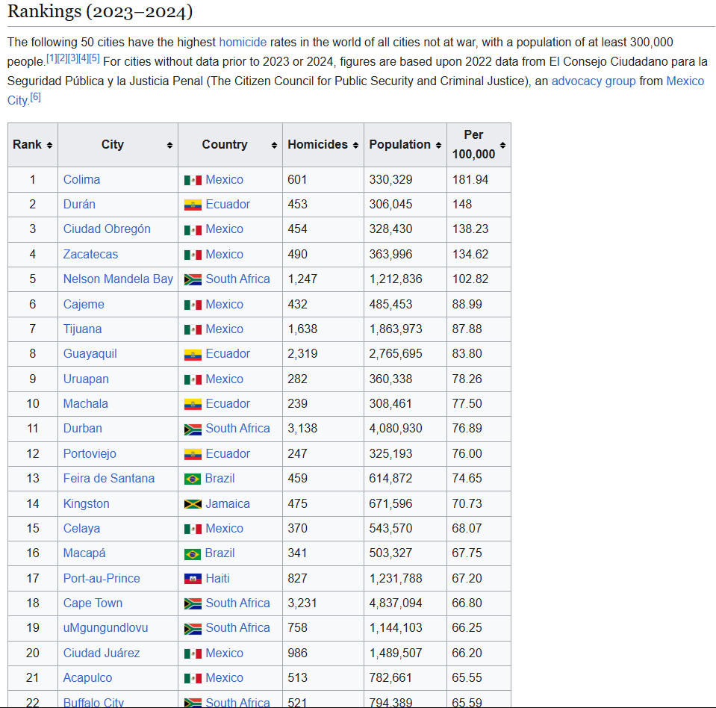
Task: Open South Africa link in Durban row
Action: point(237,429)
